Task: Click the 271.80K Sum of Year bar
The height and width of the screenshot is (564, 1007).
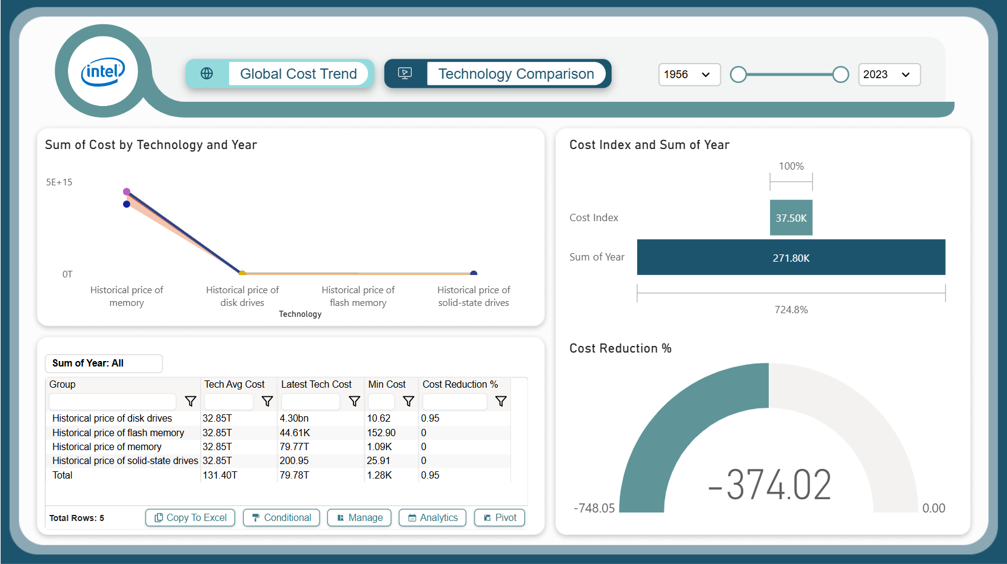Action: click(x=791, y=257)
